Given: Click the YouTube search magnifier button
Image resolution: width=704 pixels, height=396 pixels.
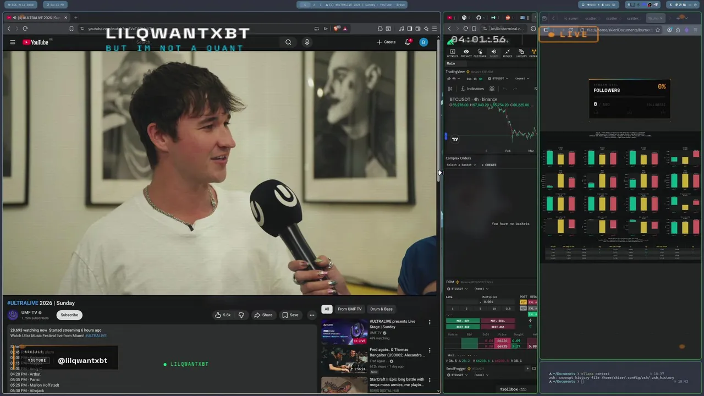Looking at the screenshot, I should point(288,42).
